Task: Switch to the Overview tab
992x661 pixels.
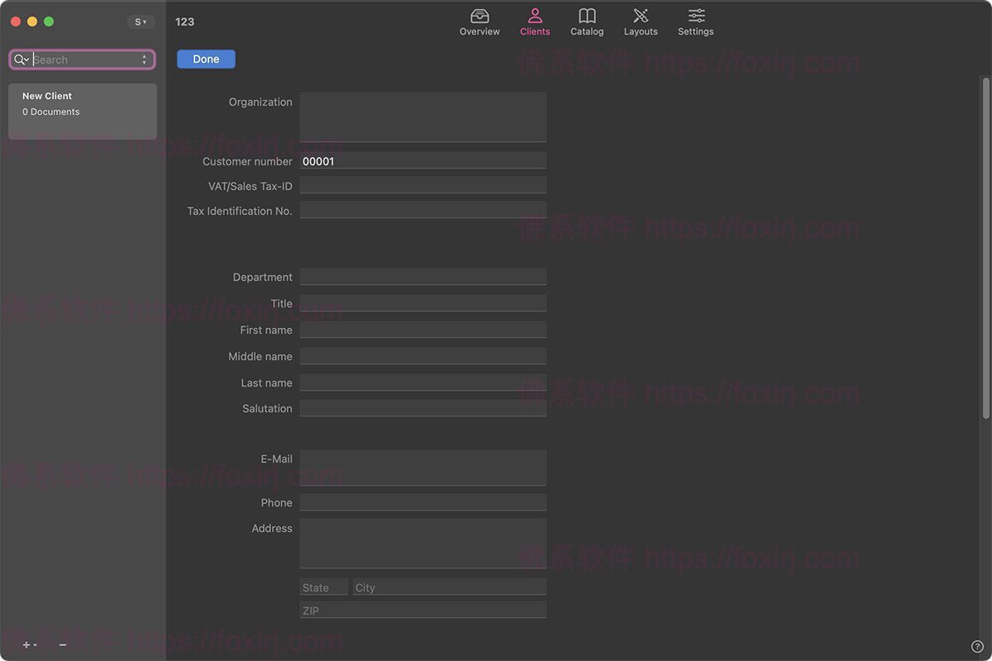Action: coord(479,21)
